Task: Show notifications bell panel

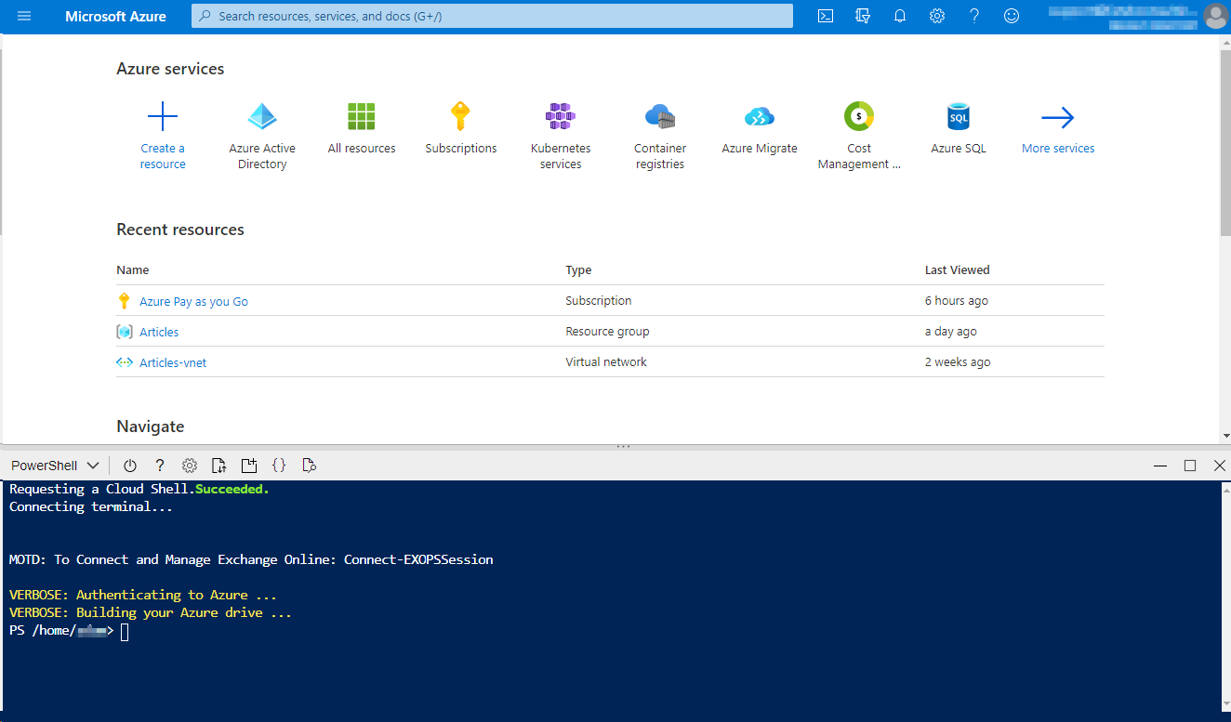Action: (900, 16)
